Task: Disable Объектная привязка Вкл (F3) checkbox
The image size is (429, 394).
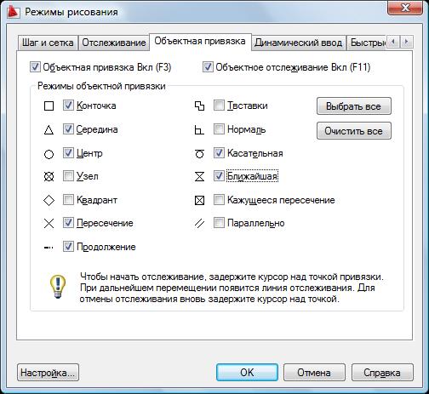Action: [x=35, y=67]
